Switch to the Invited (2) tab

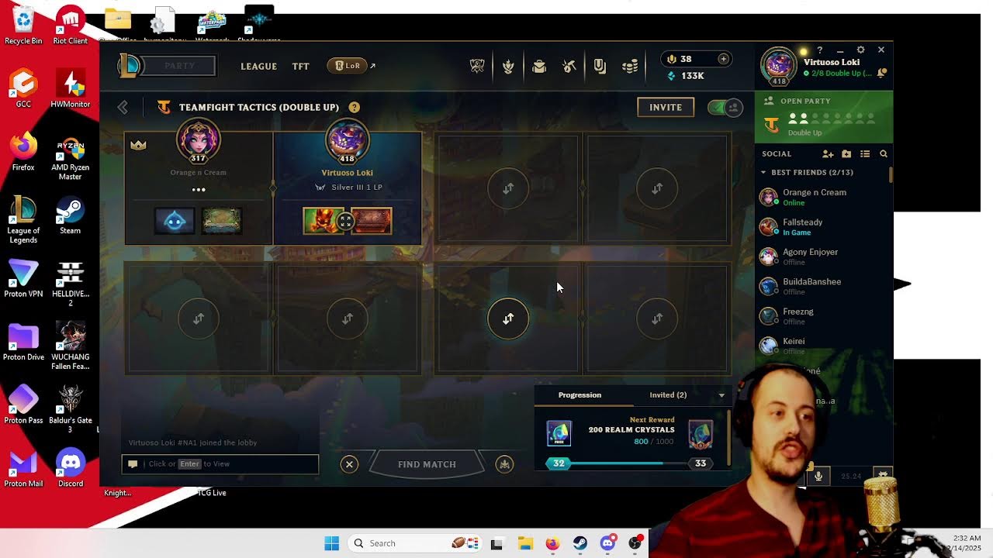668,395
